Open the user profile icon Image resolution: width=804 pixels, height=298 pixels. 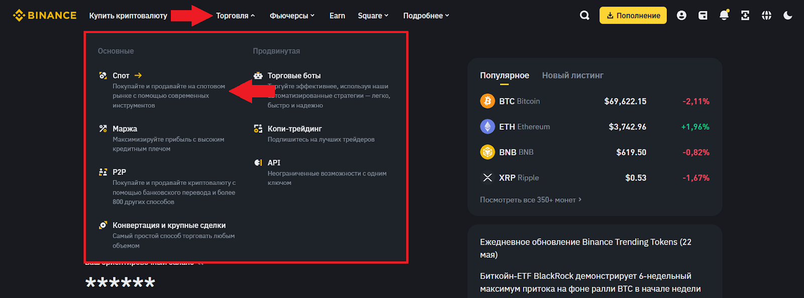click(681, 16)
